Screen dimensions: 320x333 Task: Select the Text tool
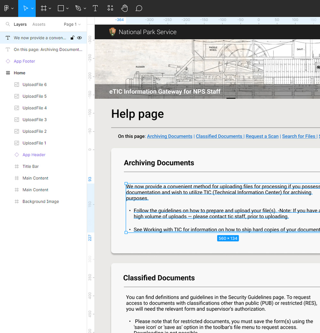95,8
